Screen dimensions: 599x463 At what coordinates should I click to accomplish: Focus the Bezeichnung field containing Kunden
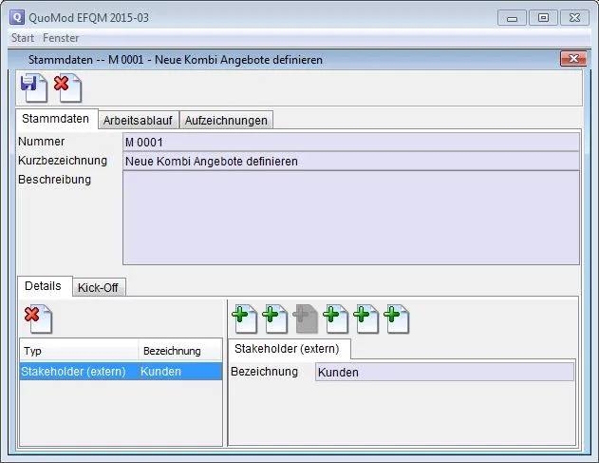click(x=443, y=372)
